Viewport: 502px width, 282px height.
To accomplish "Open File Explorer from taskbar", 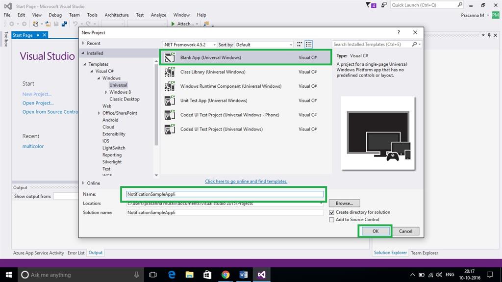I will (x=190, y=275).
